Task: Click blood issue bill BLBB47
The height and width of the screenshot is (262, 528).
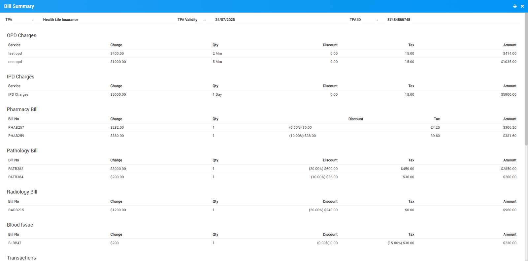Action: pos(15,243)
